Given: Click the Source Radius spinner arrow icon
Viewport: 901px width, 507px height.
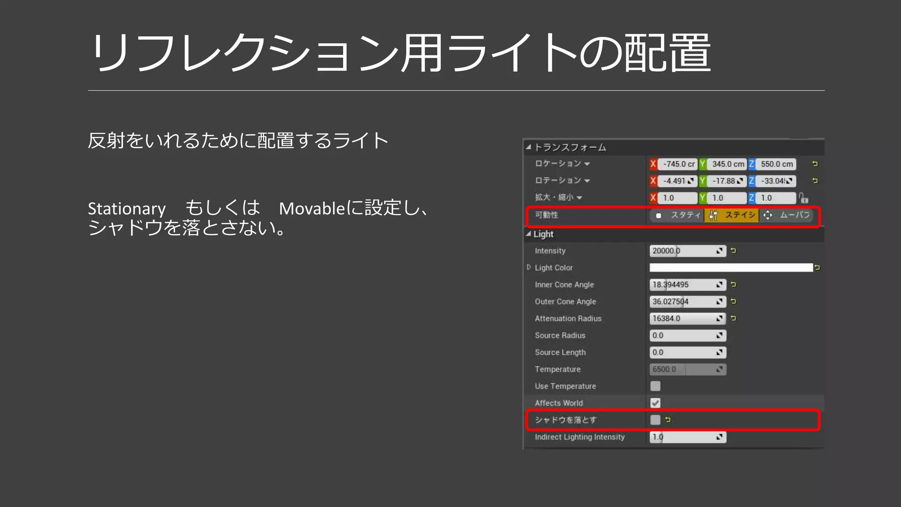Looking at the screenshot, I should [x=719, y=335].
